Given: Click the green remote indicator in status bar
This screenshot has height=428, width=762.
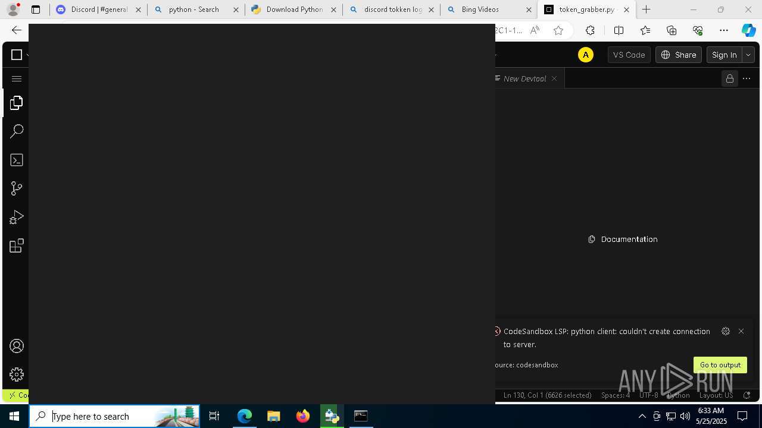Looking at the screenshot, I should click(16, 395).
